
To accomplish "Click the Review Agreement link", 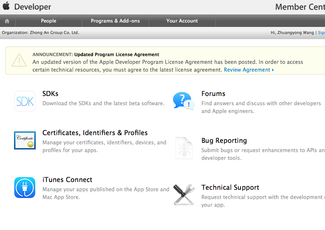I will pos(249,70).
